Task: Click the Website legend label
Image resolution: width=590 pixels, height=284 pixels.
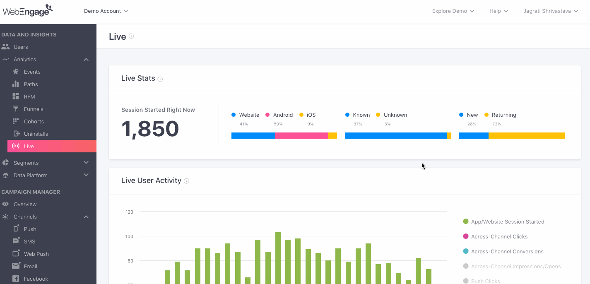Action: (249, 115)
